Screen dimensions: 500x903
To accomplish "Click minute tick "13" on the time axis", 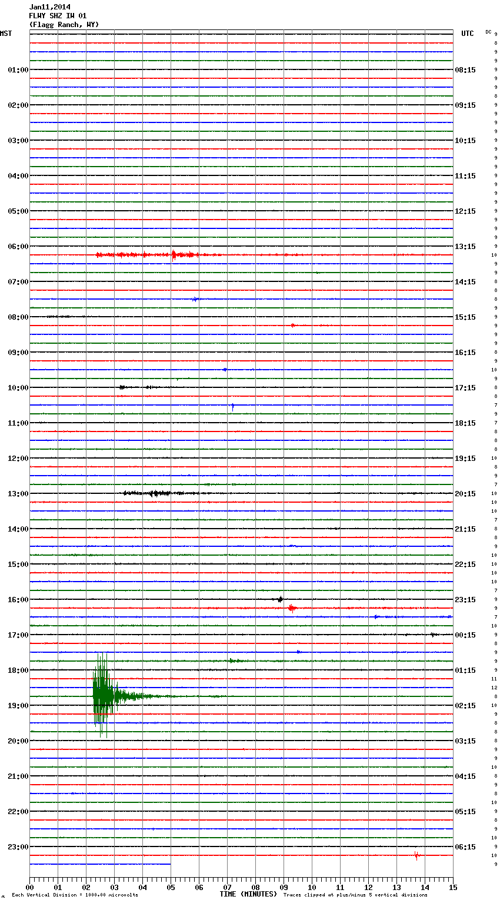I will 396,888.
